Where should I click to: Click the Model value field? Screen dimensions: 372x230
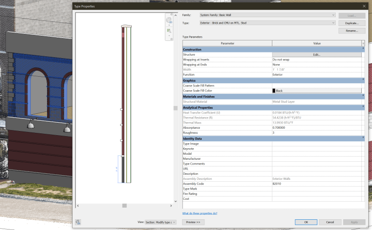pyautogui.click(x=317, y=154)
